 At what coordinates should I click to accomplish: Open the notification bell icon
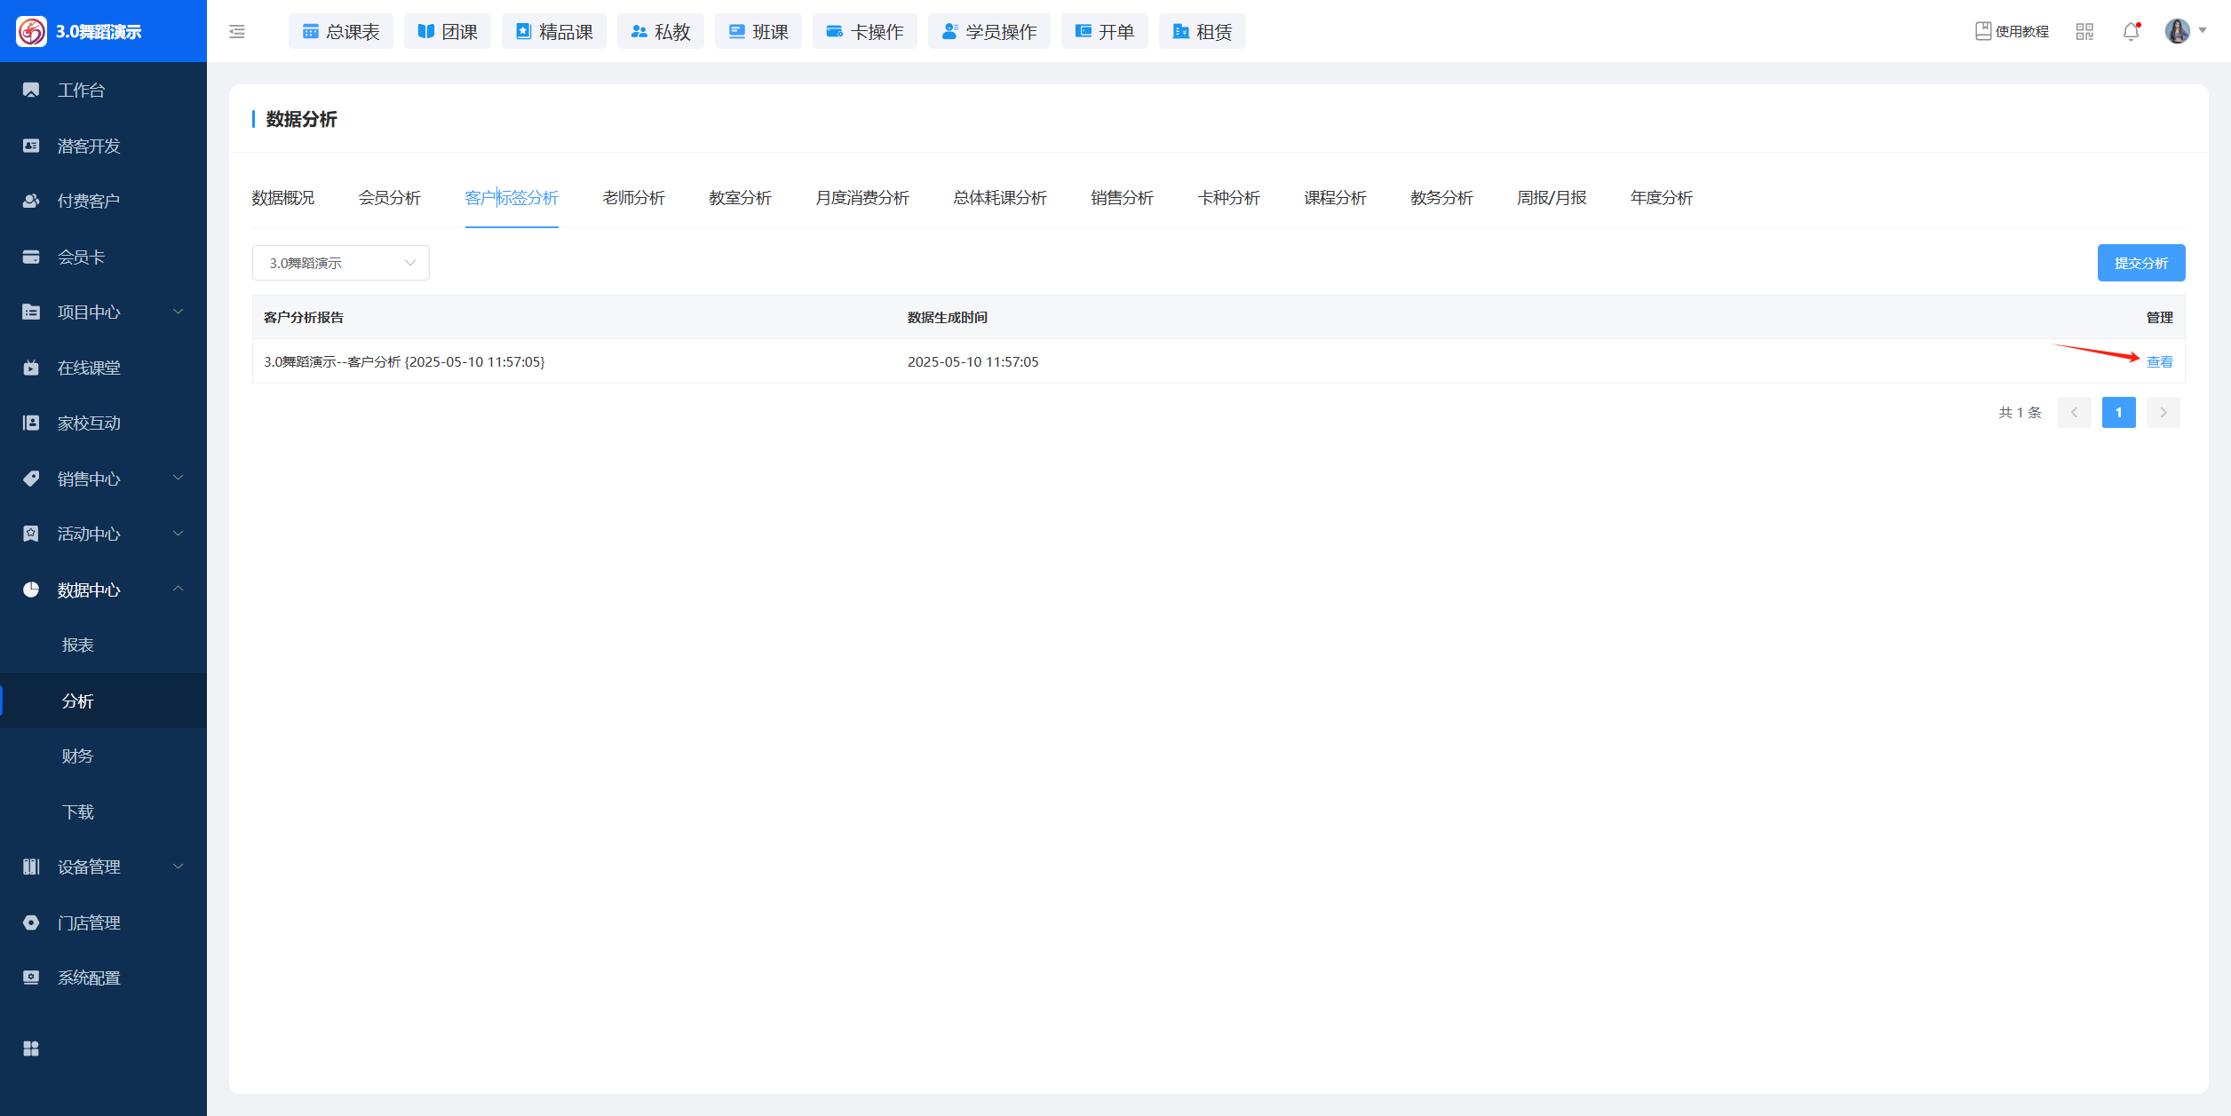pos(2131,32)
